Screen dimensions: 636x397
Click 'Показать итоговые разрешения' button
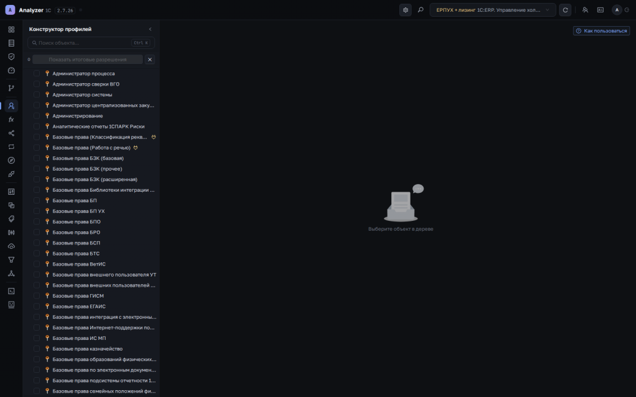(88, 60)
